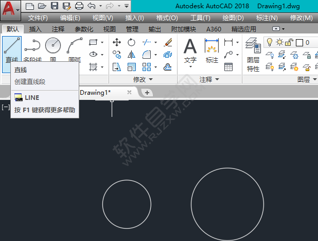The image size is (318, 241).
Task: Click the Undo arrow icon
Action: (92, 6)
